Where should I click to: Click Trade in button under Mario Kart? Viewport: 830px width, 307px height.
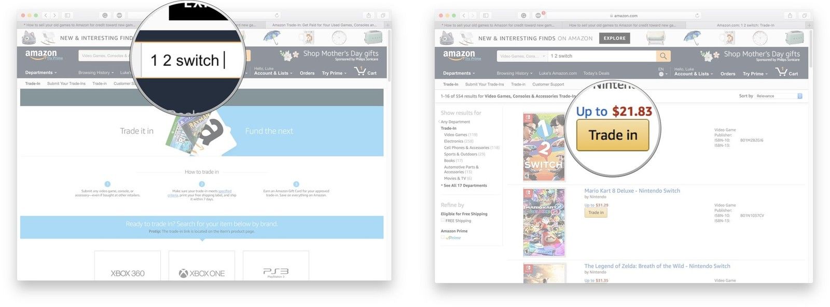(x=596, y=213)
